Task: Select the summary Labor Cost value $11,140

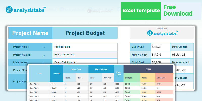Action: click(x=161, y=47)
